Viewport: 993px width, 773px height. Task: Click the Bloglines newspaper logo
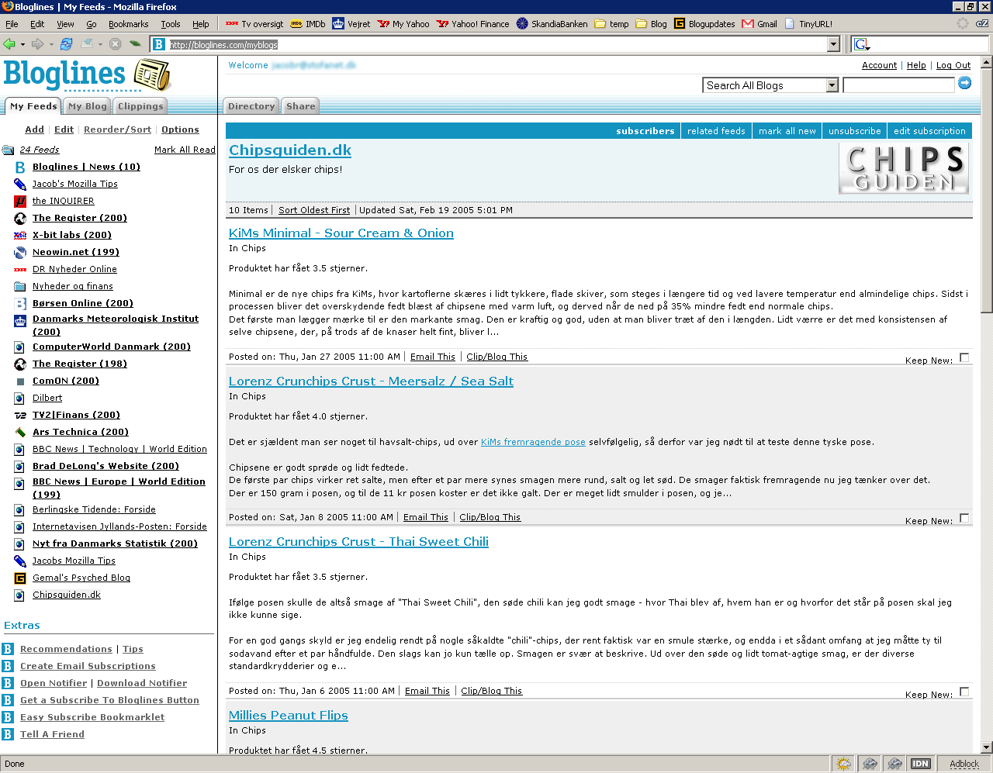(152, 75)
